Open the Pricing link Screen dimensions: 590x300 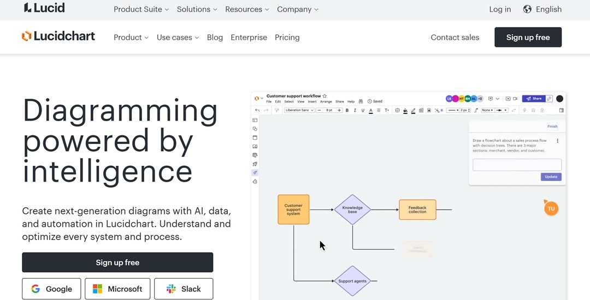pos(287,38)
